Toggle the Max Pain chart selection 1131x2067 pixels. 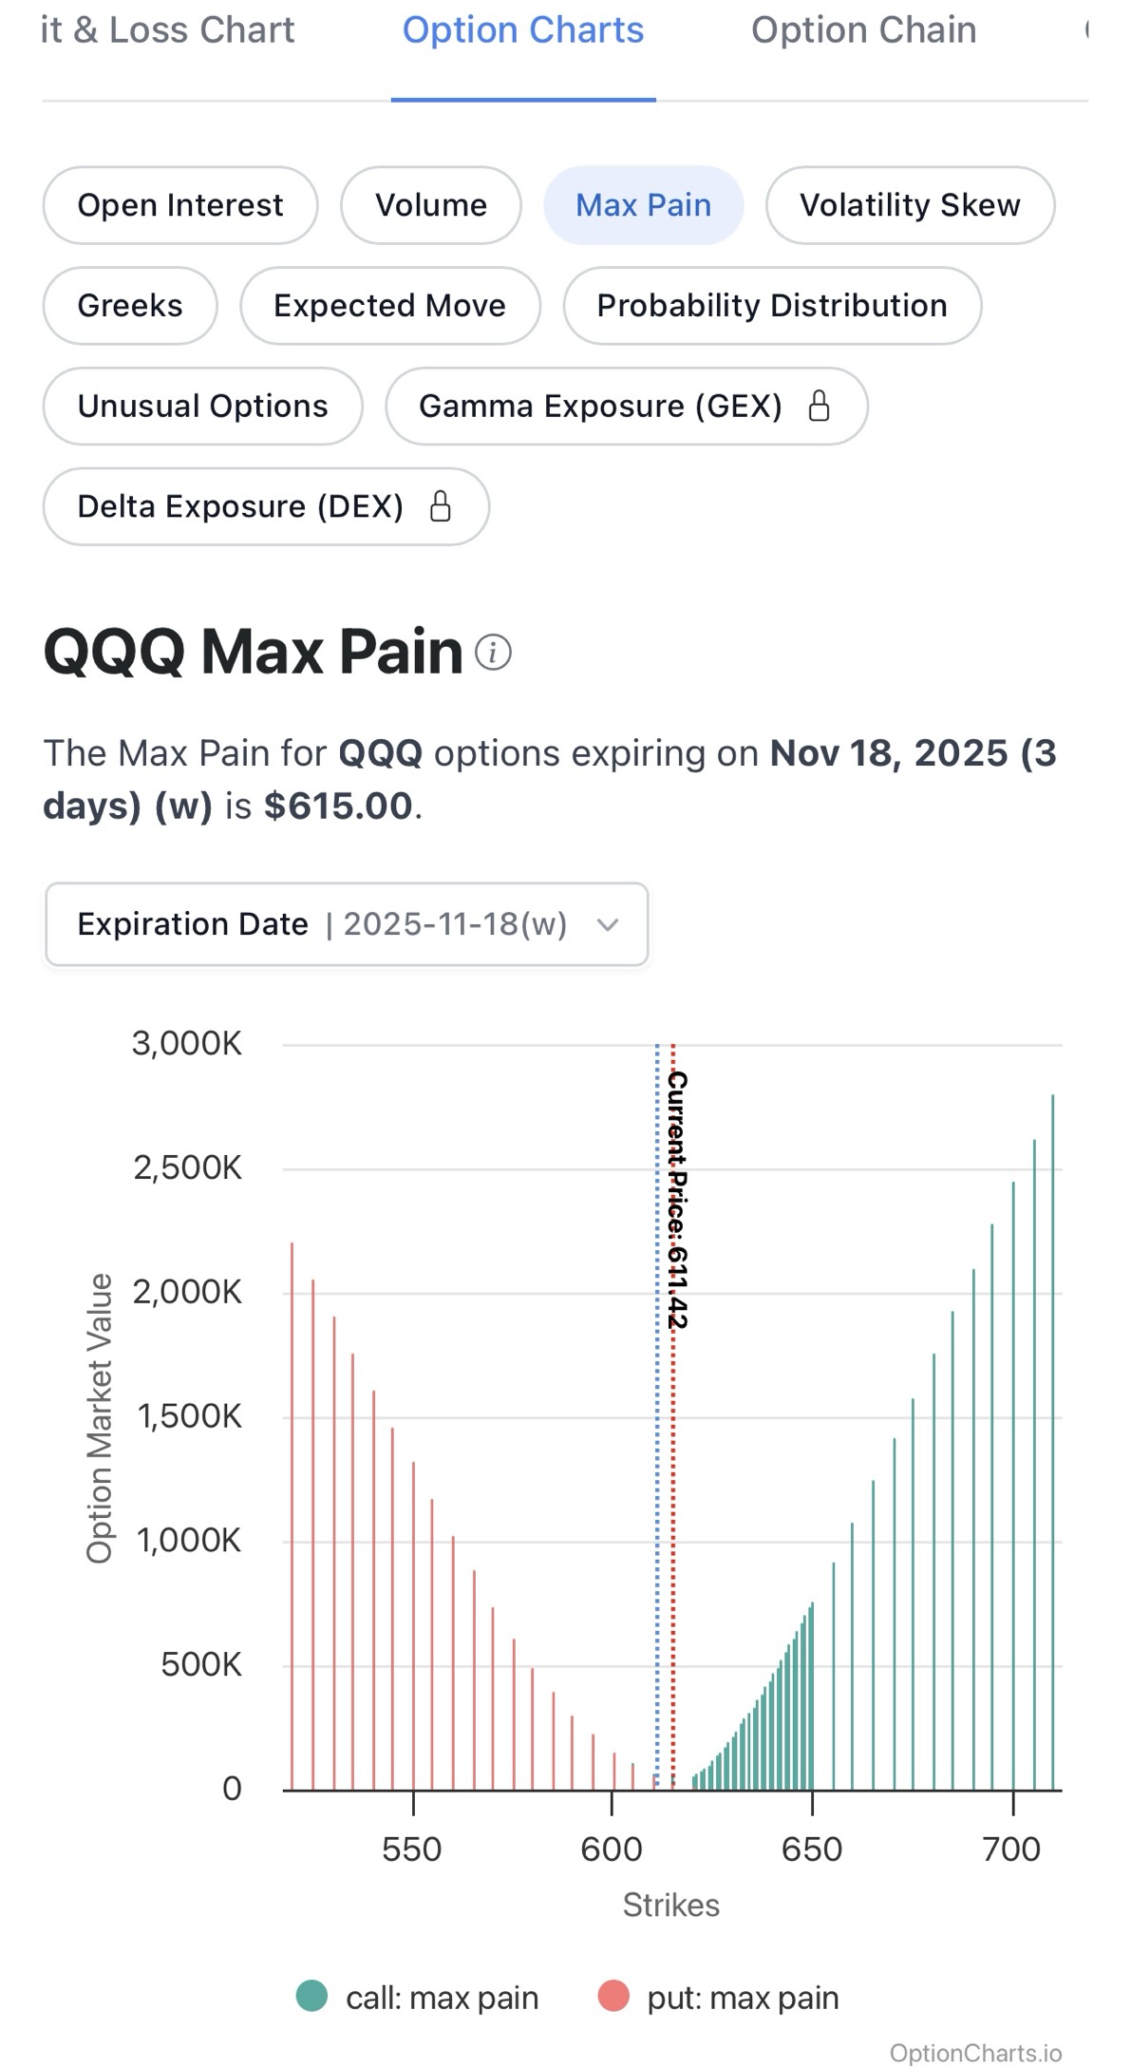642,205
